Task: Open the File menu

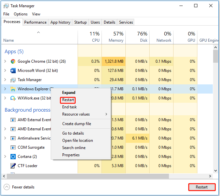Action: coord(6,14)
